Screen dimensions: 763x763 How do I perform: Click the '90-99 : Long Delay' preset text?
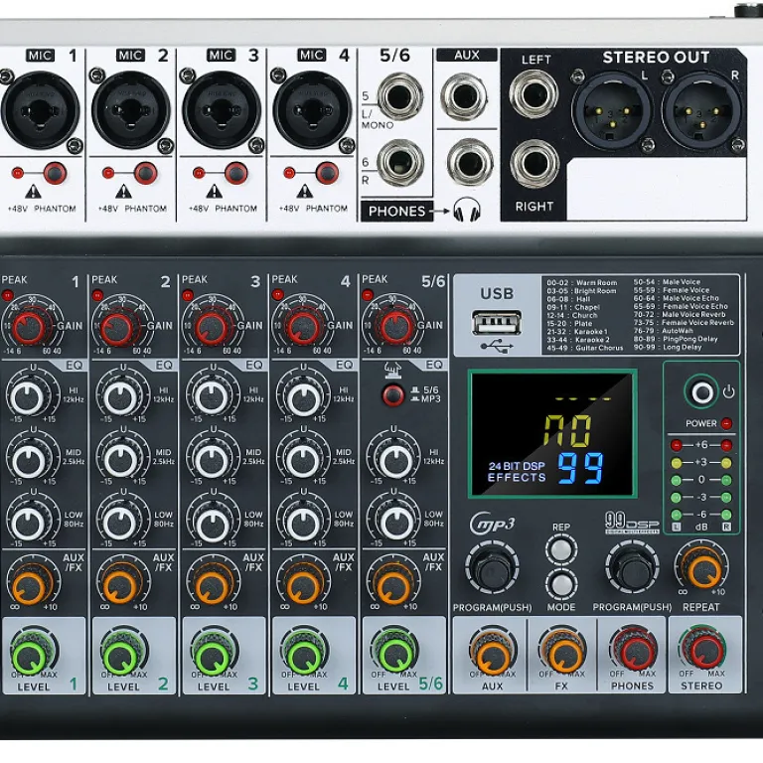pyautogui.click(x=668, y=347)
